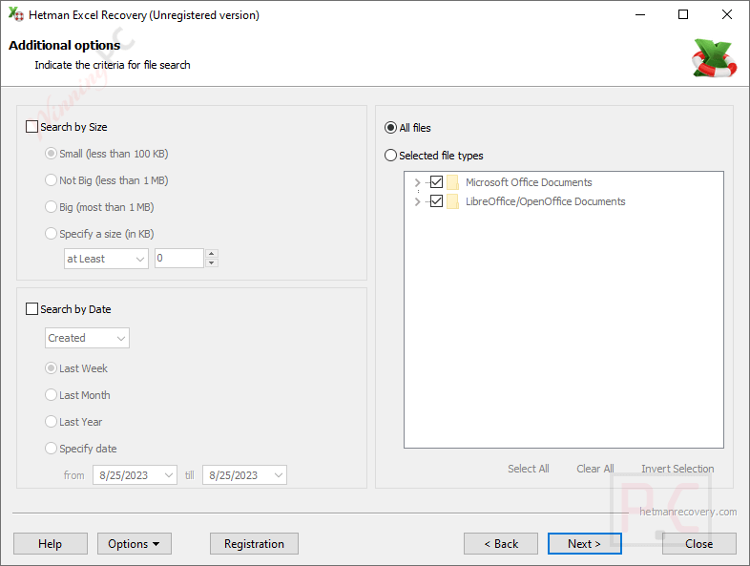Select Small (less than 100 KB) option
The image size is (750, 566).
pos(51,154)
